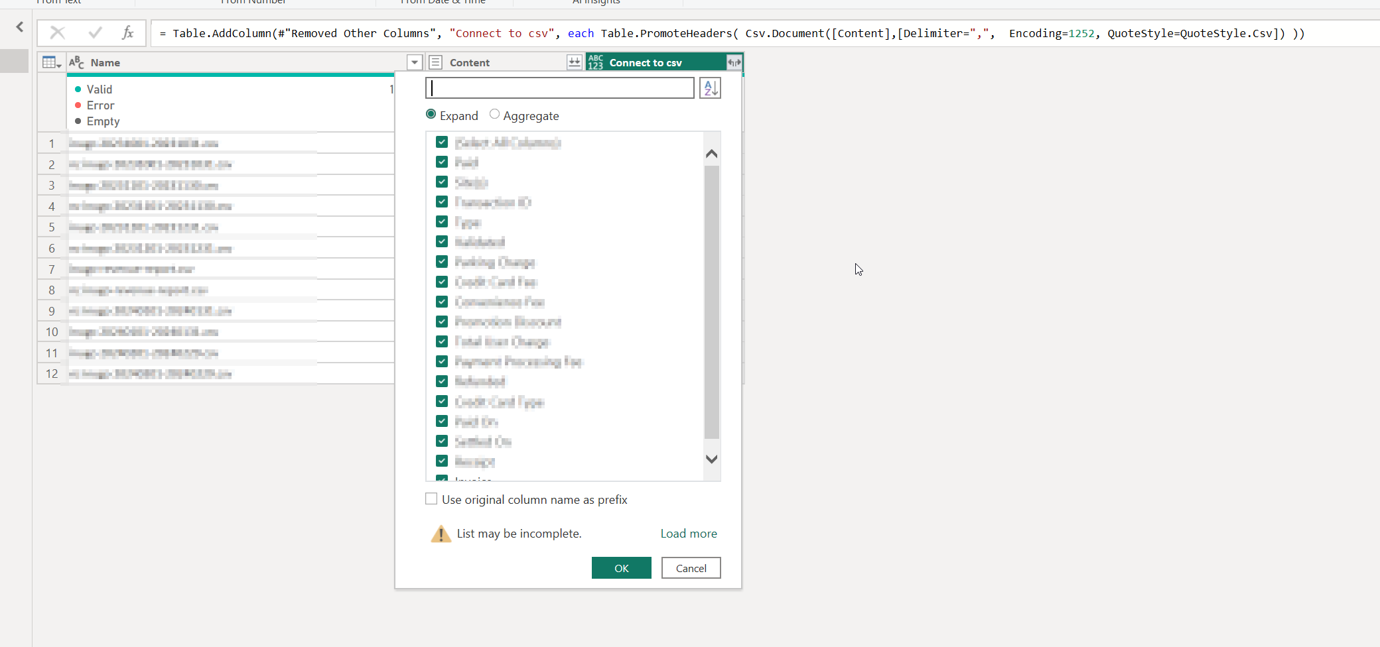The width and height of the screenshot is (1380, 647).
Task: Enable Use original column name as prefix
Action: click(431, 499)
